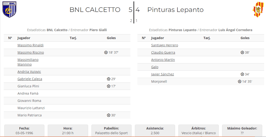266x137 pixels.
Task: Open Massimiliano Mannino player page
Action: coord(28,62)
